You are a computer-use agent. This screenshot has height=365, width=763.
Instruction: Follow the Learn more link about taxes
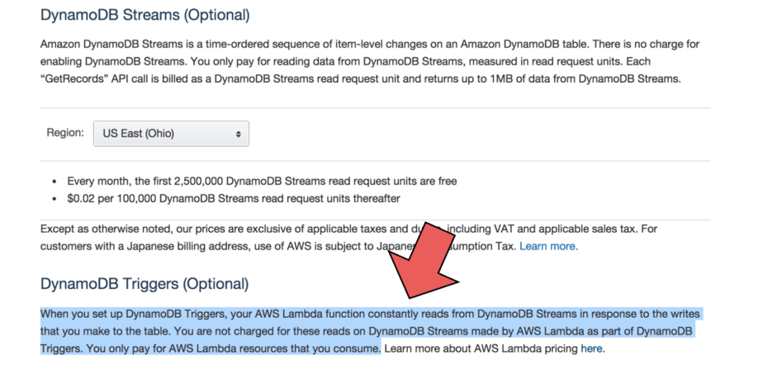[548, 246]
